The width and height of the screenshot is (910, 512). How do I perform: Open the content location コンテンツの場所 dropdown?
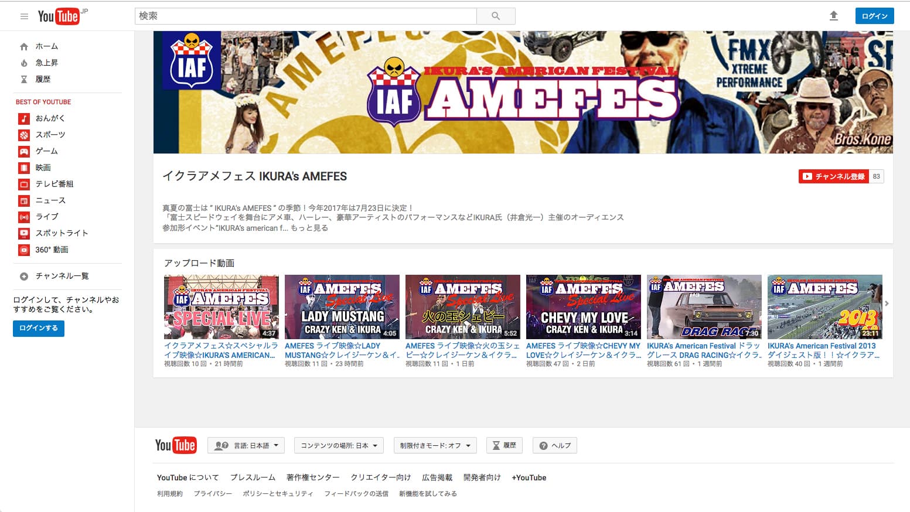[339, 446]
